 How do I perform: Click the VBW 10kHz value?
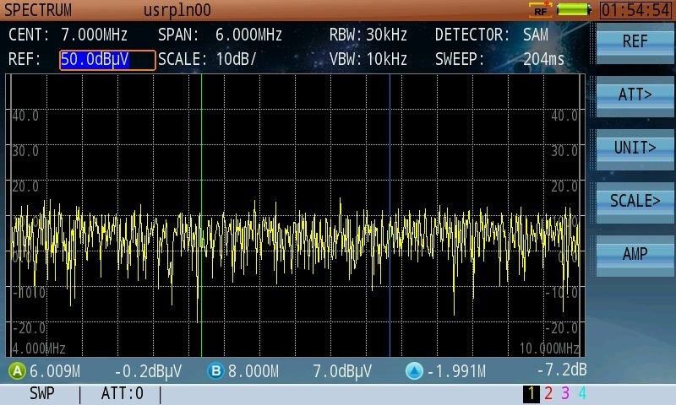coord(387,59)
